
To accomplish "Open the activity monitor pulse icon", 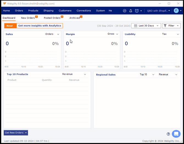I will [x=125, y=11].
